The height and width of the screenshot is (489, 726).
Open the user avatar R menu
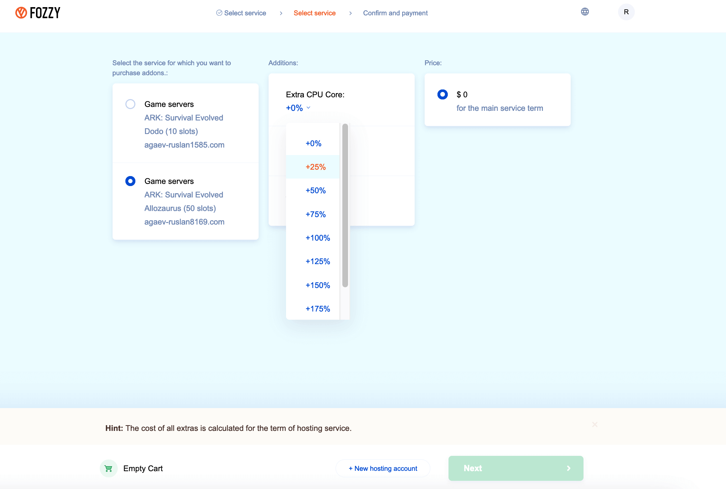626,12
